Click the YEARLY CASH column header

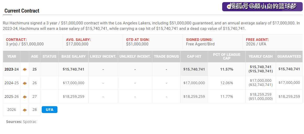(x=260, y=56)
